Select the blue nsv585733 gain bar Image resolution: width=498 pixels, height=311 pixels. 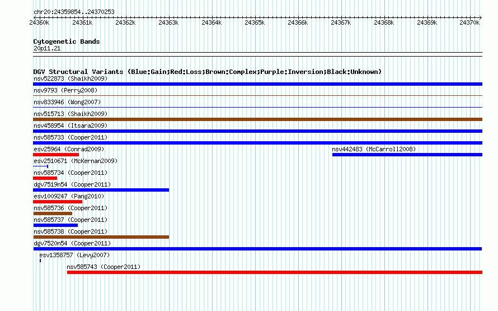coord(257,143)
